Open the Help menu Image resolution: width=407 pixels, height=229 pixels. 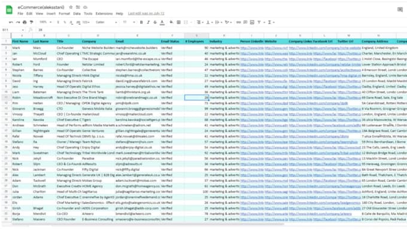[x=119, y=14]
